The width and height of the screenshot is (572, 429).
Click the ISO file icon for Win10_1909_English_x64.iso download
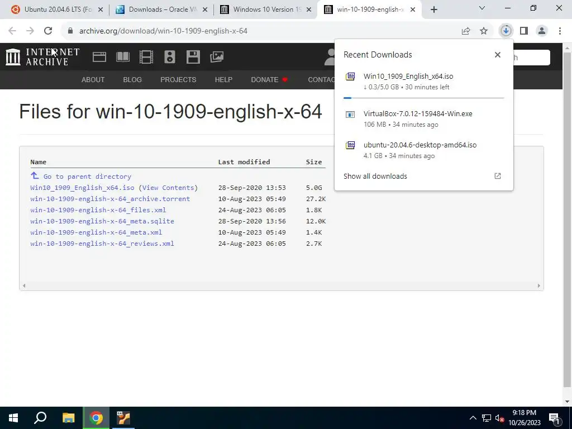point(350,76)
